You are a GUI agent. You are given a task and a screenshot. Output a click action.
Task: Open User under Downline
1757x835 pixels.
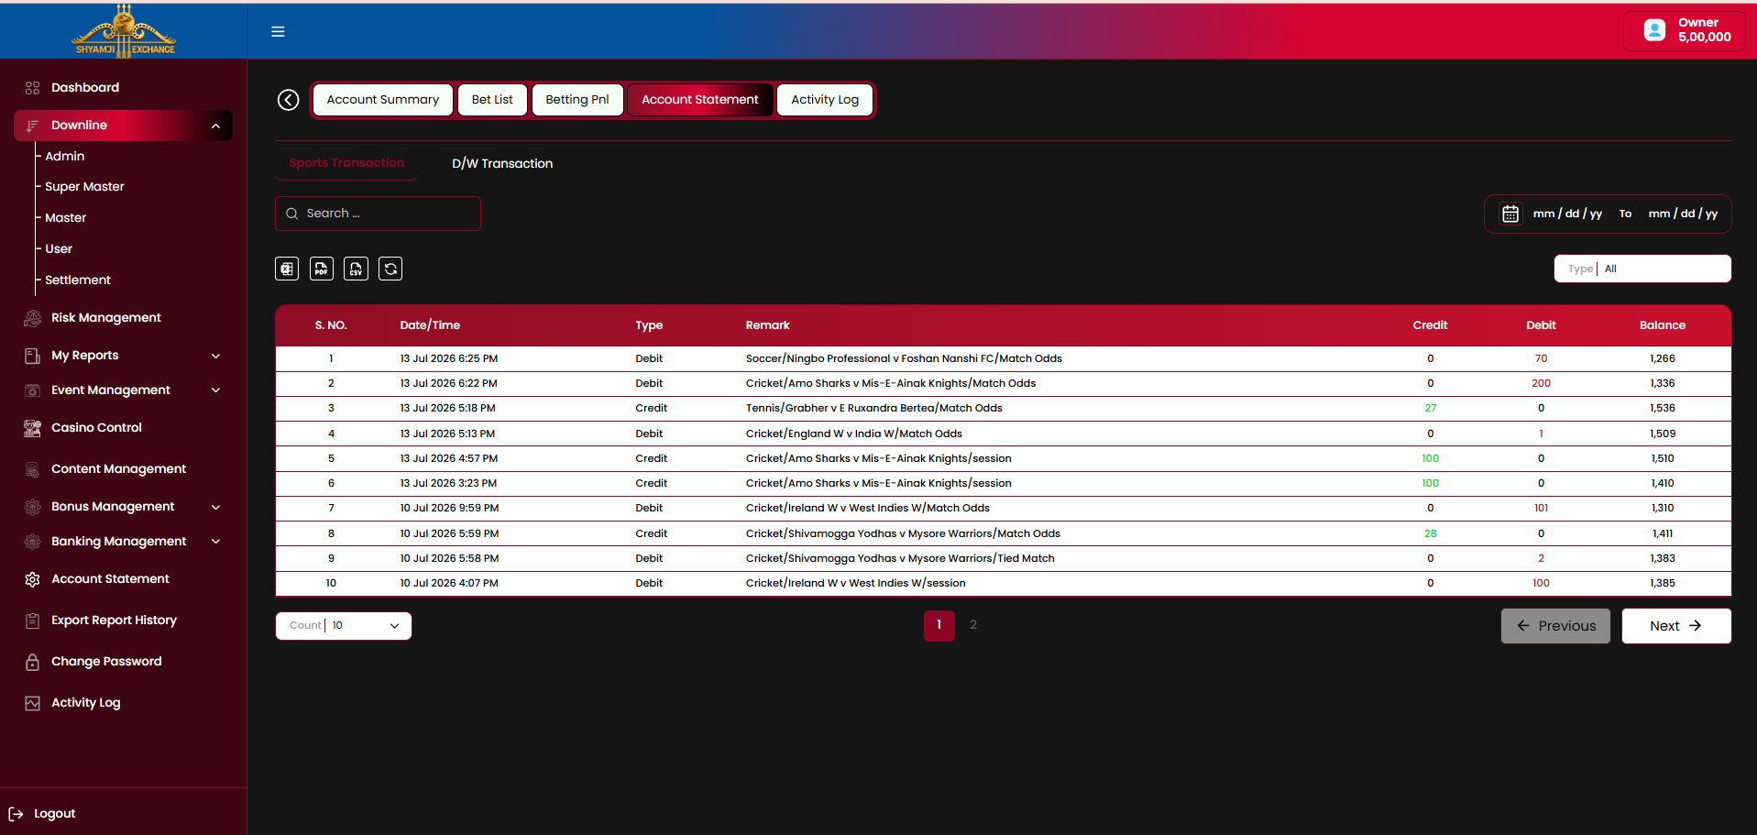coord(59,249)
